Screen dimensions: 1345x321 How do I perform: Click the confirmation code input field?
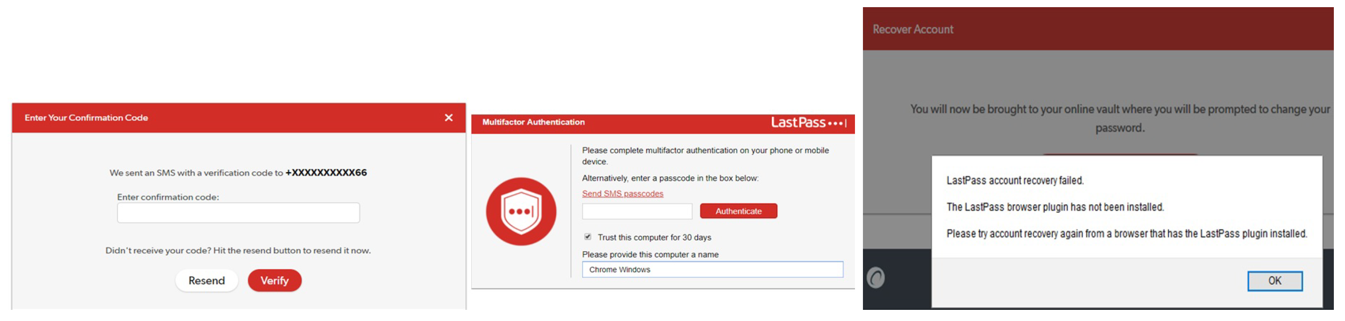pyautogui.click(x=238, y=213)
